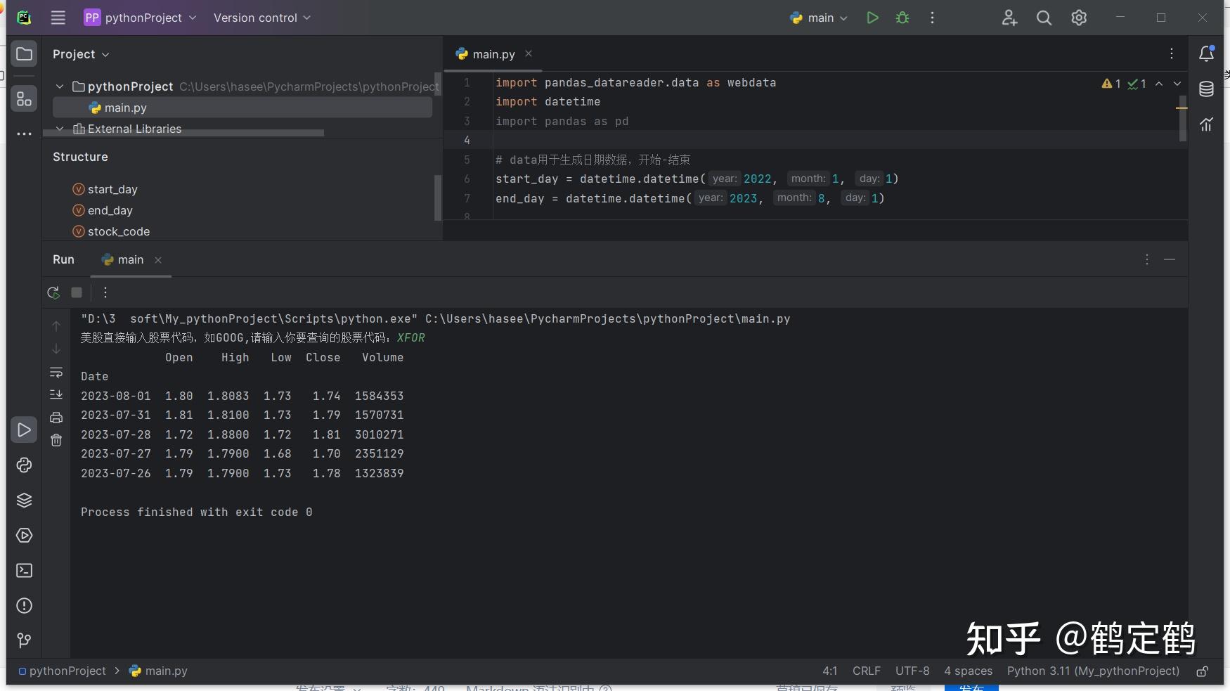Viewport: 1230px width, 691px height.
Task: Open the Terminal tool window
Action: 24,571
